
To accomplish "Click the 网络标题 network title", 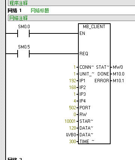I will click(x=40, y=11).
